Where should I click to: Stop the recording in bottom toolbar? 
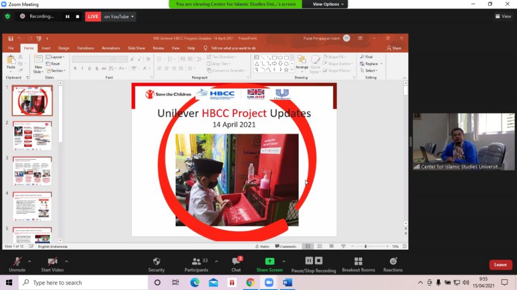[x=319, y=261]
